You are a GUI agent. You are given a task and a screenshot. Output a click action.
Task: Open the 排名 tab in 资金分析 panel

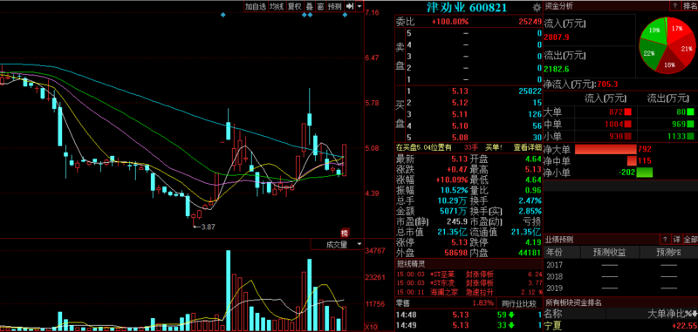690,6
